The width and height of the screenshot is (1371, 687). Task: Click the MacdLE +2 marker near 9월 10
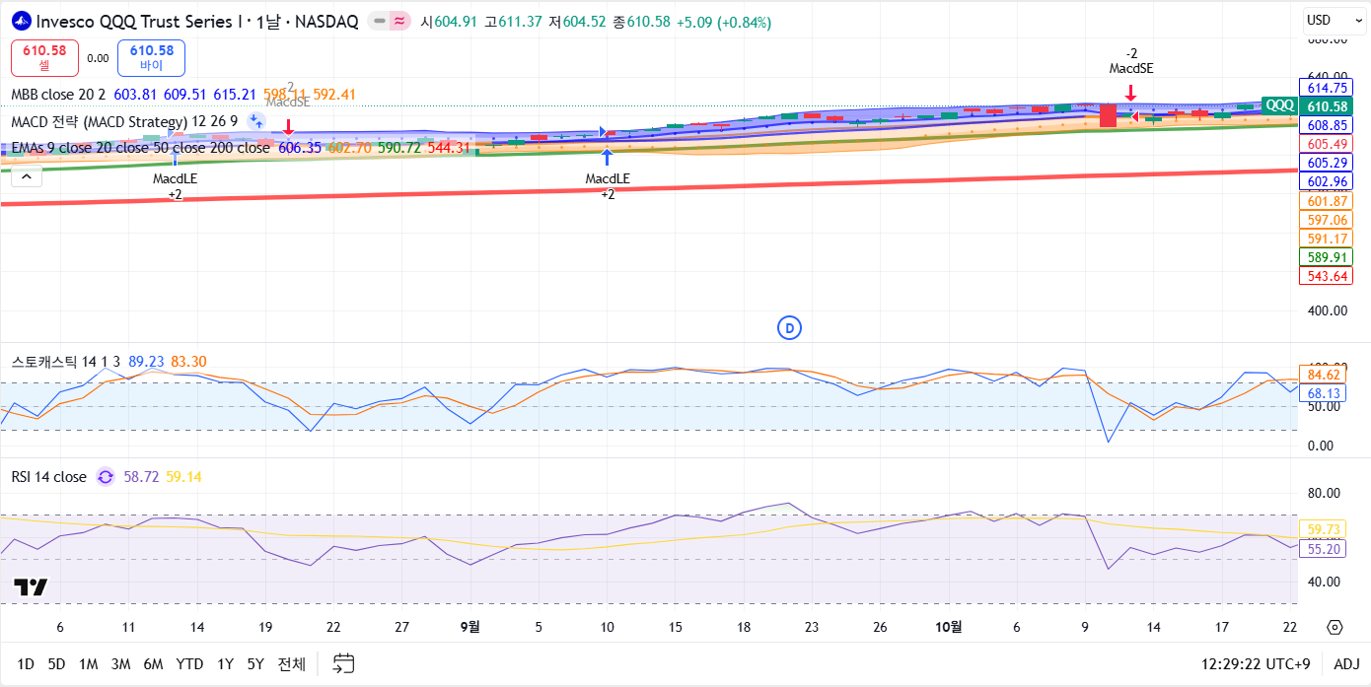608,173
